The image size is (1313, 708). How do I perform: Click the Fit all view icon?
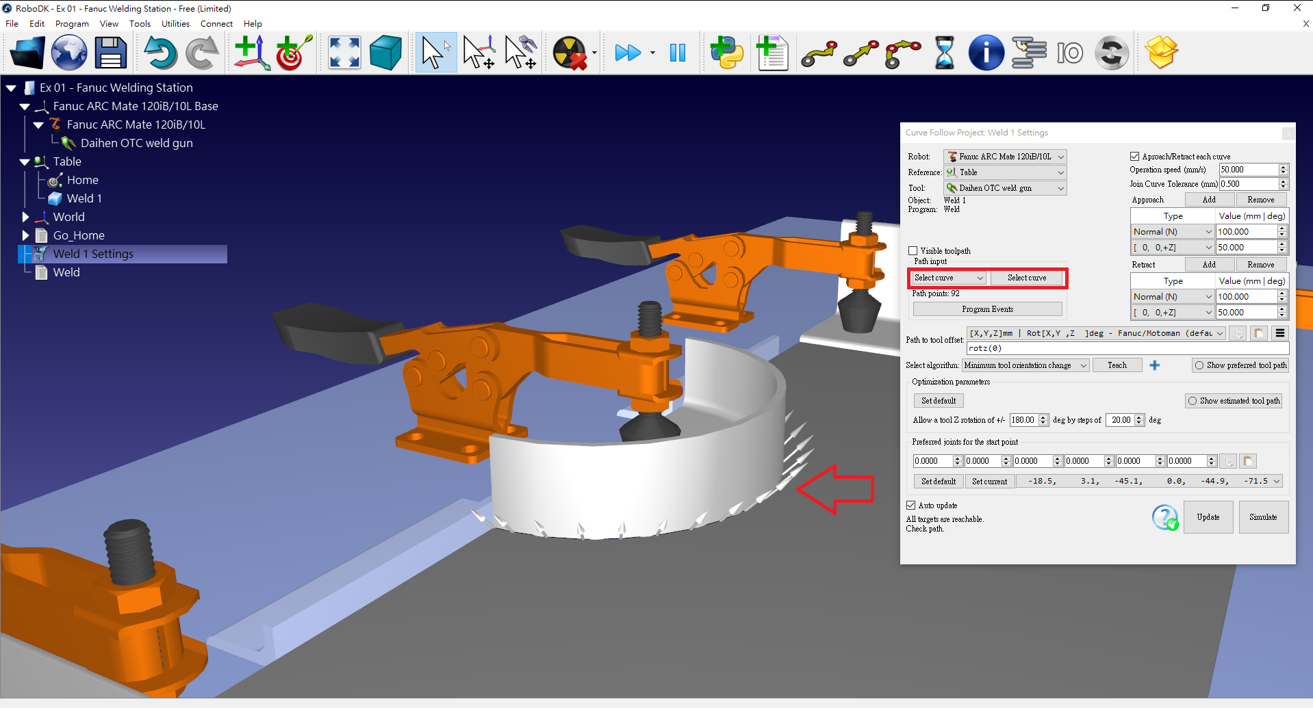(x=344, y=53)
